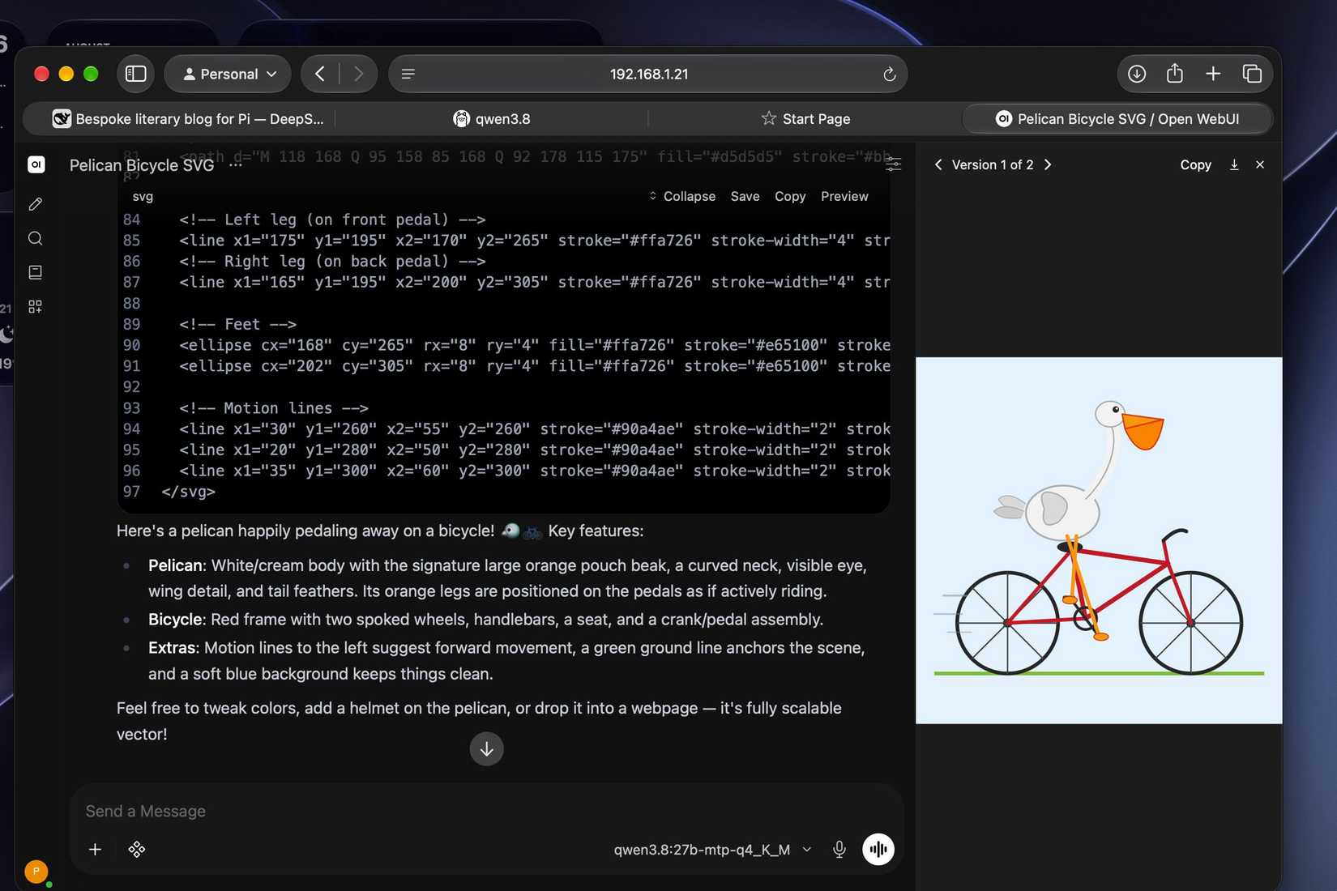Viewport: 1337px width, 891px height.
Task: Save the svg code block
Action: click(745, 196)
